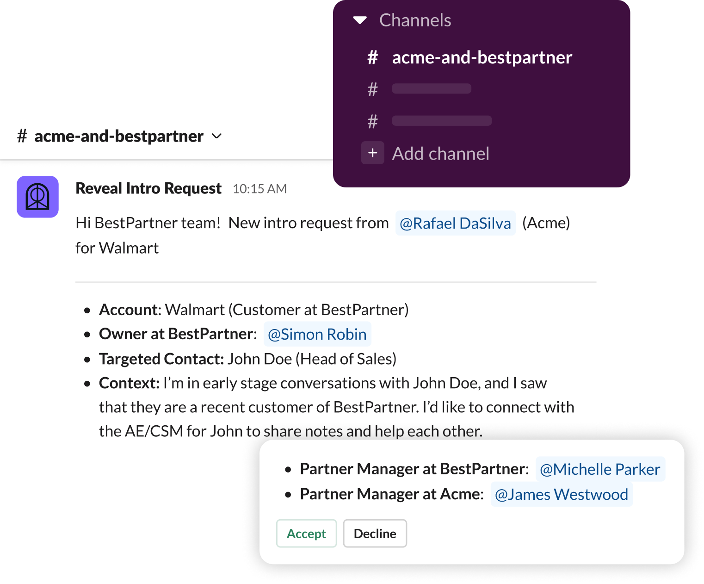Click the plus icon beside Add channel
The image size is (704, 584).
pos(373,153)
